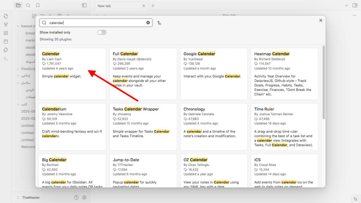Image resolution: width=361 pixels, height=203 pixels.
Task: Open the markd note in file tree
Action: pos(30,40)
